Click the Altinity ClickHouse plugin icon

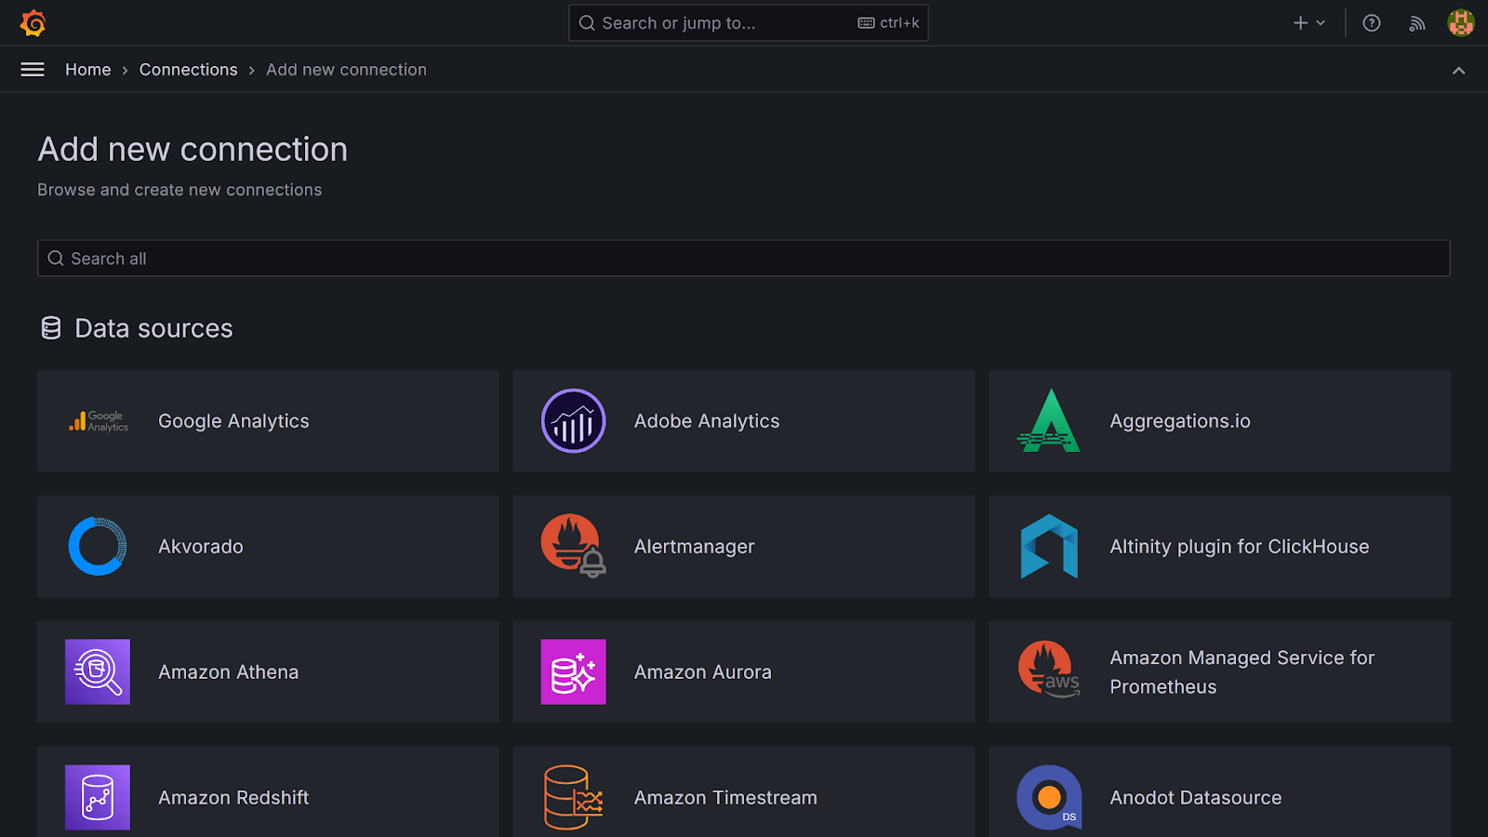coord(1049,546)
